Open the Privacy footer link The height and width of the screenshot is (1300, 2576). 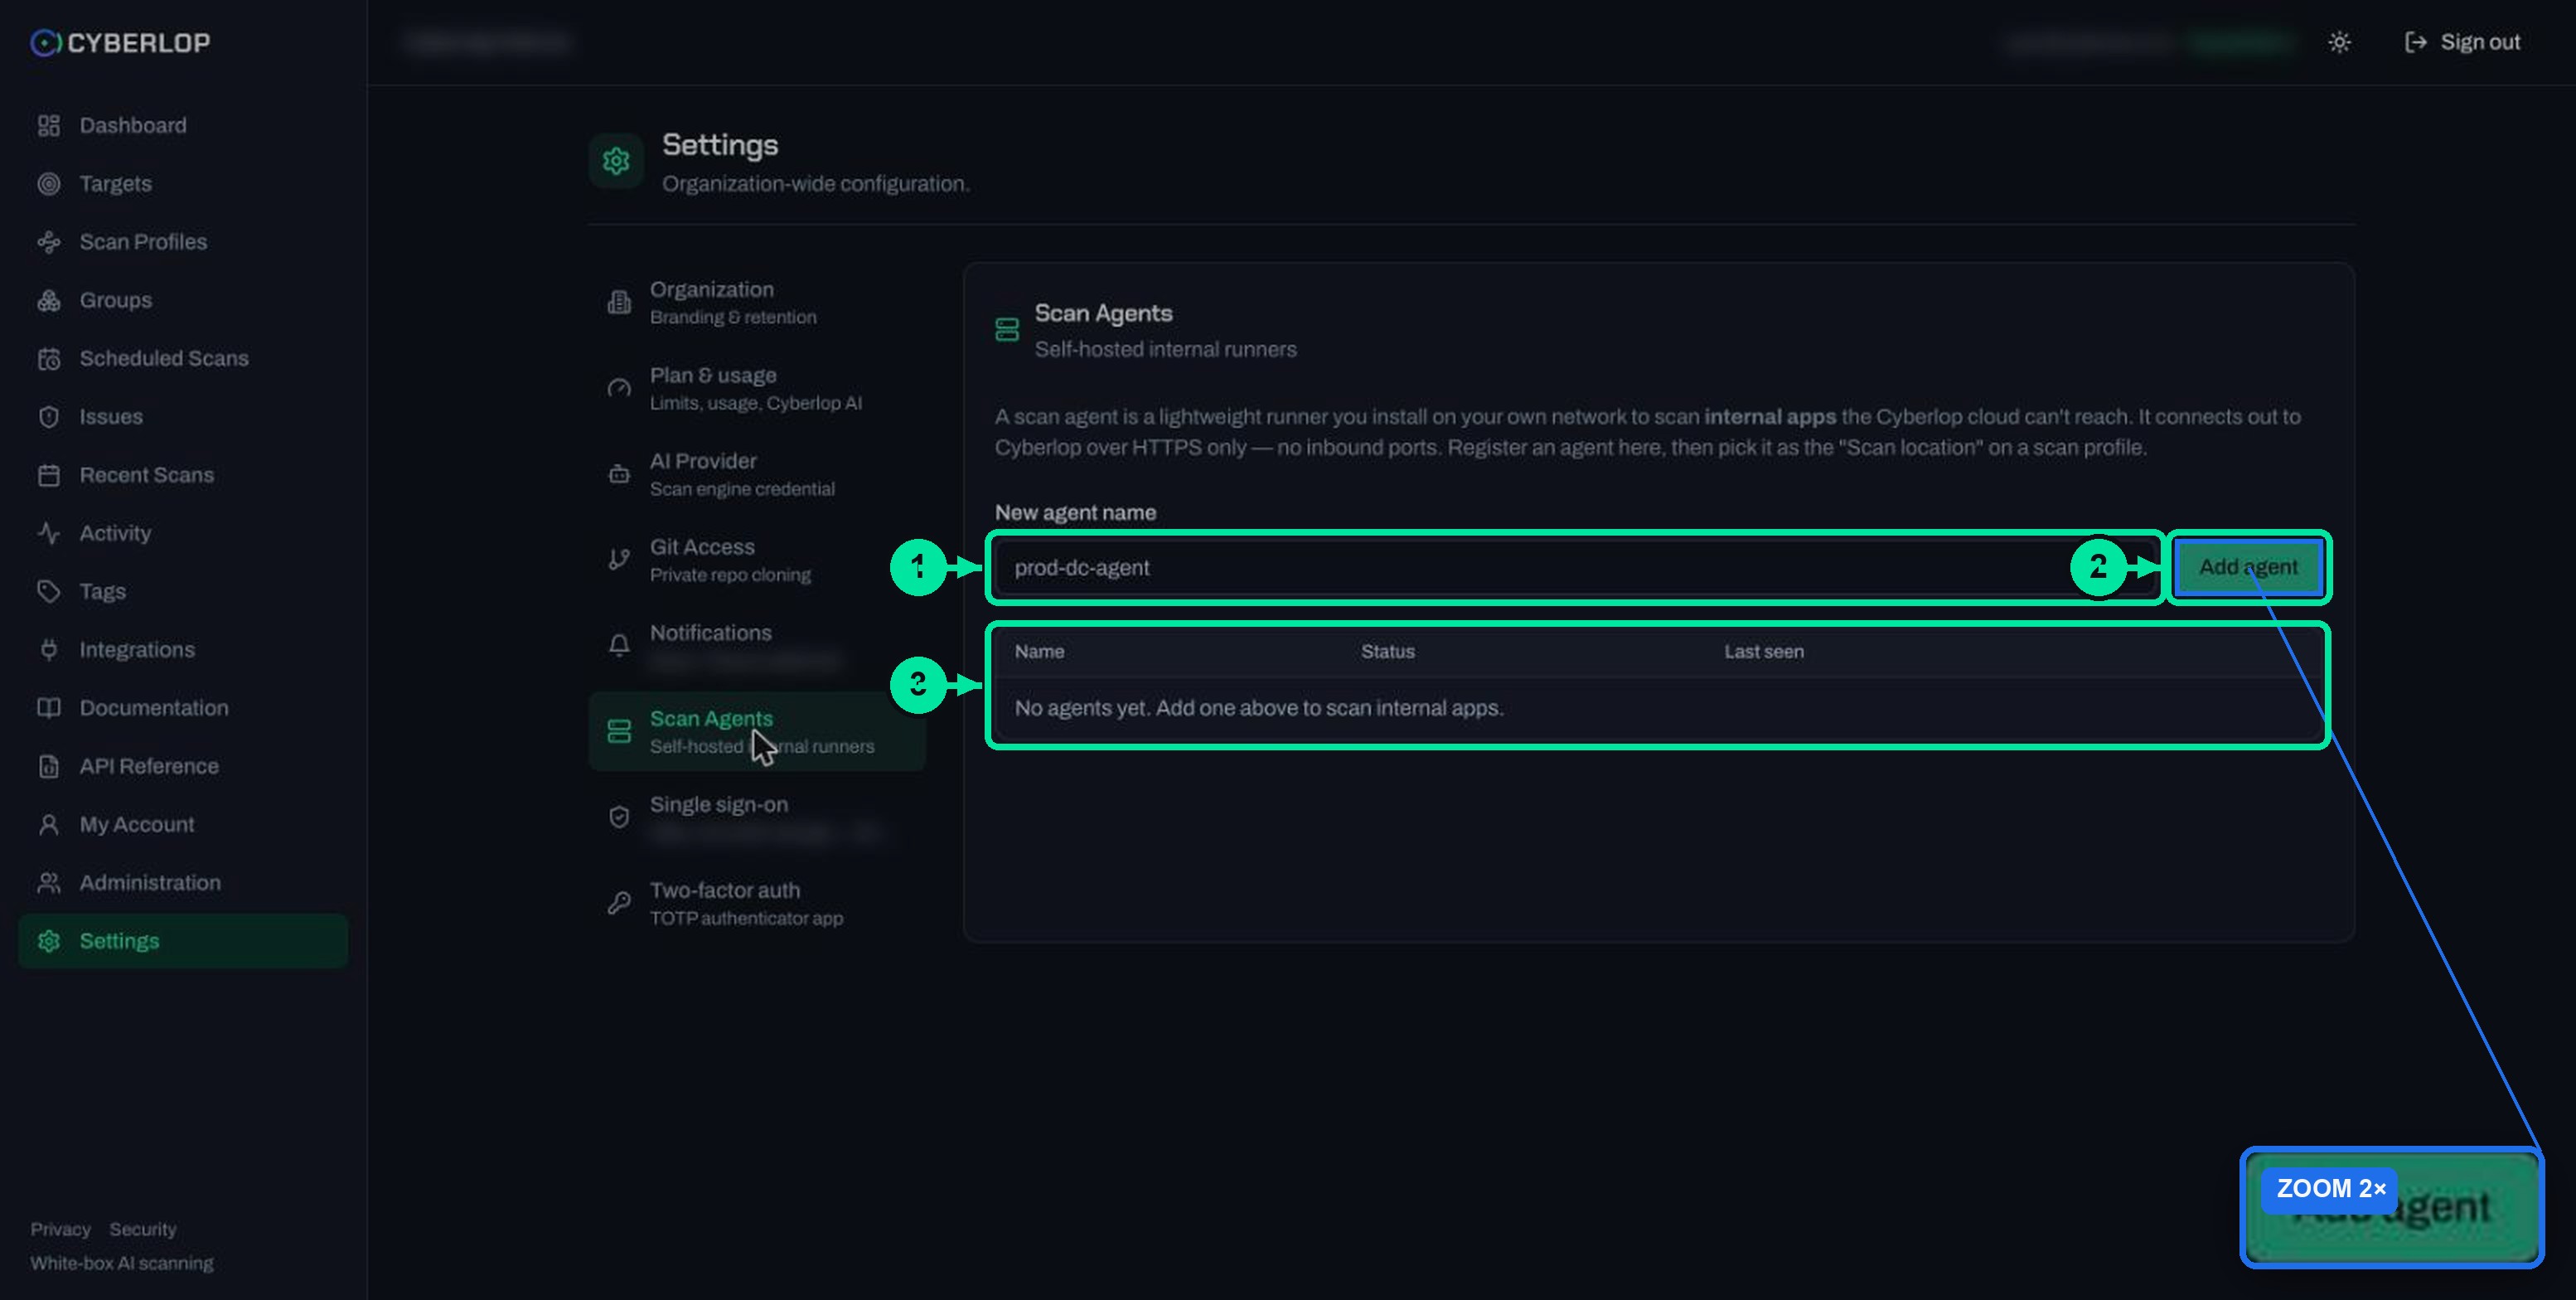60,1229
